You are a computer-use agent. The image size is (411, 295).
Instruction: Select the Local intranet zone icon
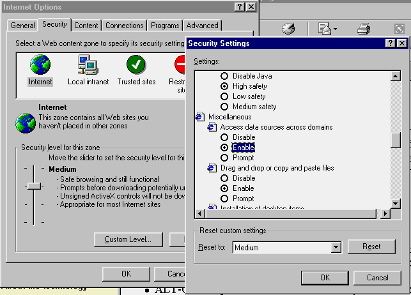pyautogui.click(x=88, y=65)
